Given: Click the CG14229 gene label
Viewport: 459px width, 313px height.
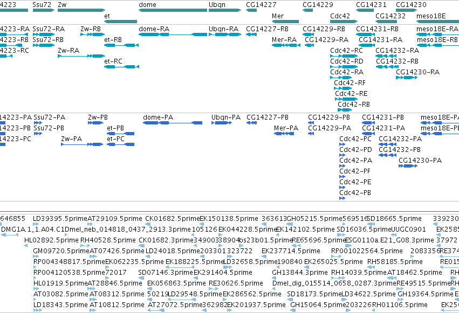Looking at the screenshot, I should click(x=318, y=5).
